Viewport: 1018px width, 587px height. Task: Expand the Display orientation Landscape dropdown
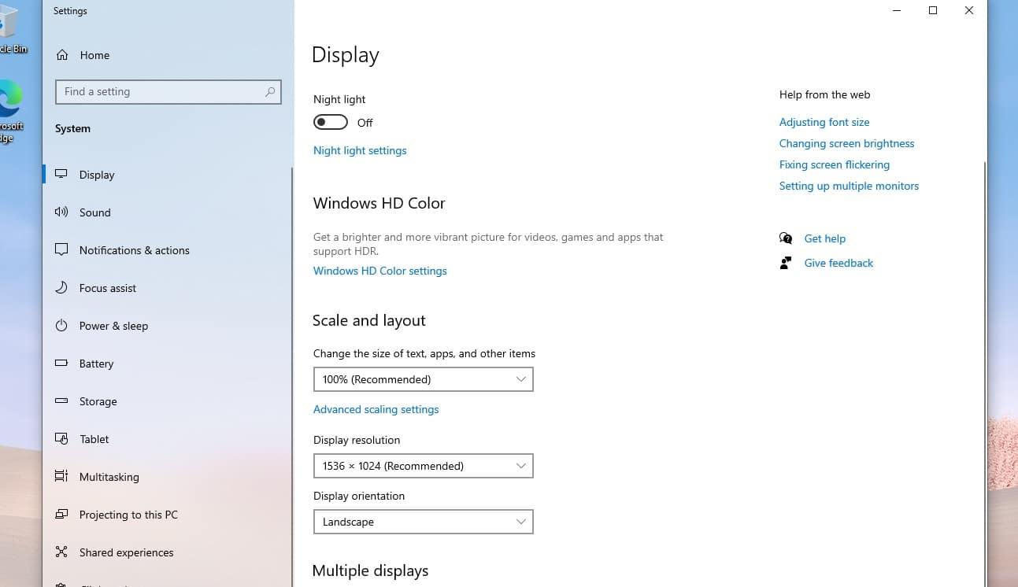click(423, 522)
